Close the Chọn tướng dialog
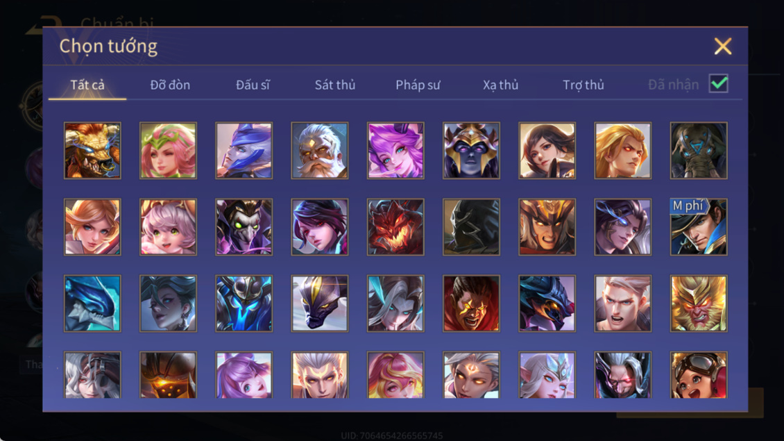The width and height of the screenshot is (784, 441). pyautogui.click(x=722, y=46)
